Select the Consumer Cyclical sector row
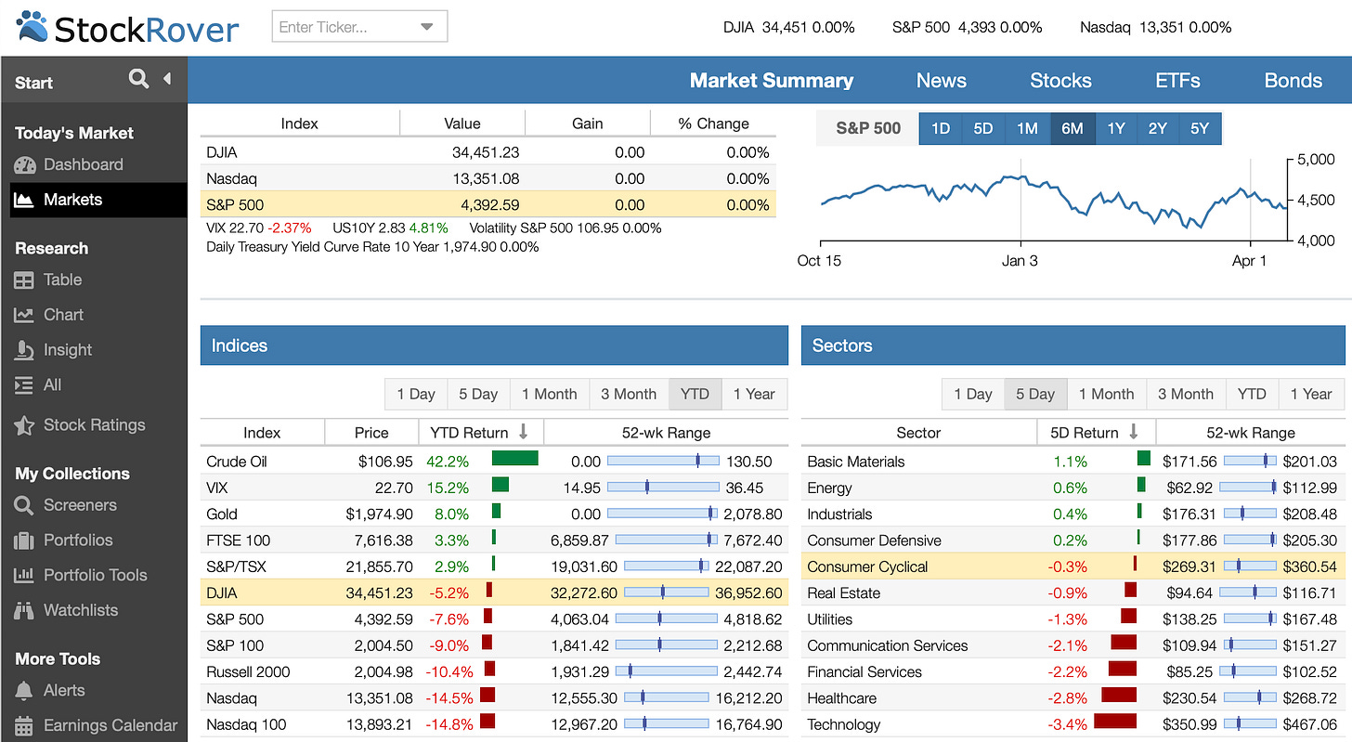This screenshot has height=742, width=1352. (x=1072, y=566)
